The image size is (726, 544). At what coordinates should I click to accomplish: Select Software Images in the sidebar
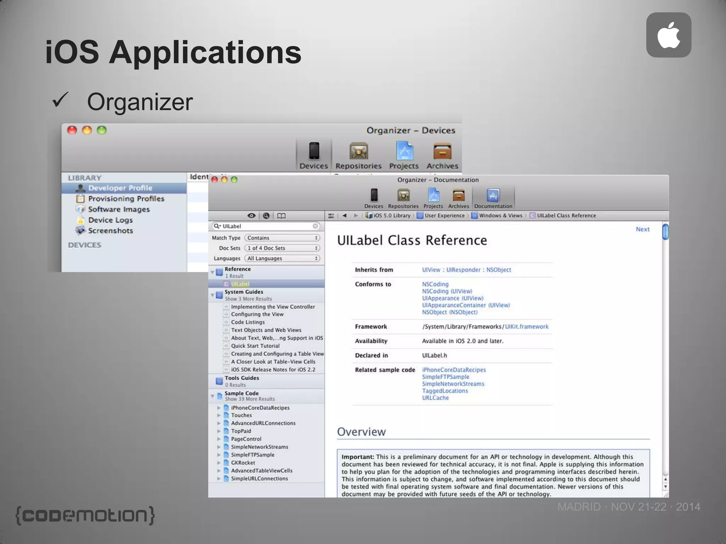coord(124,209)
